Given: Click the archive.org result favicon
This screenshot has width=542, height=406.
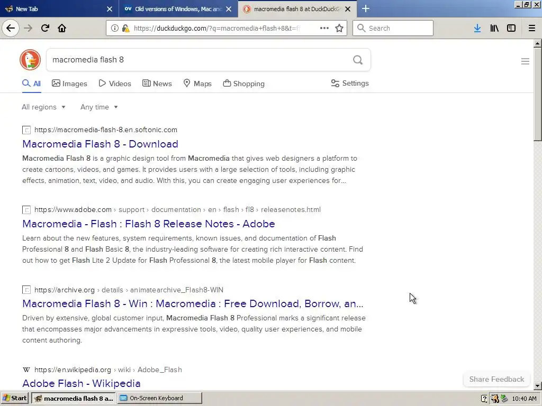Looking at the screenshot, I should (26, 290).
